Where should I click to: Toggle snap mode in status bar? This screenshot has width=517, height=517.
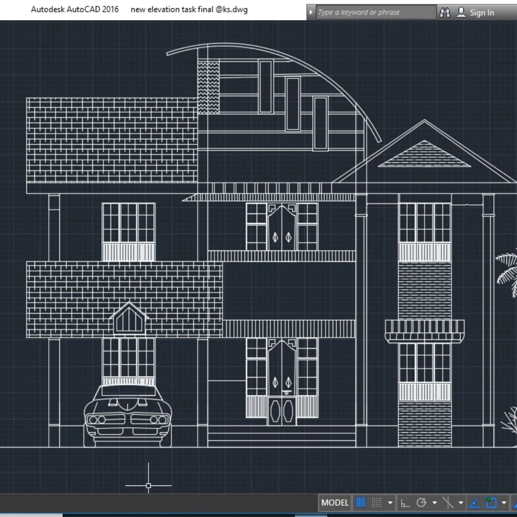click(x=377, y=503)
